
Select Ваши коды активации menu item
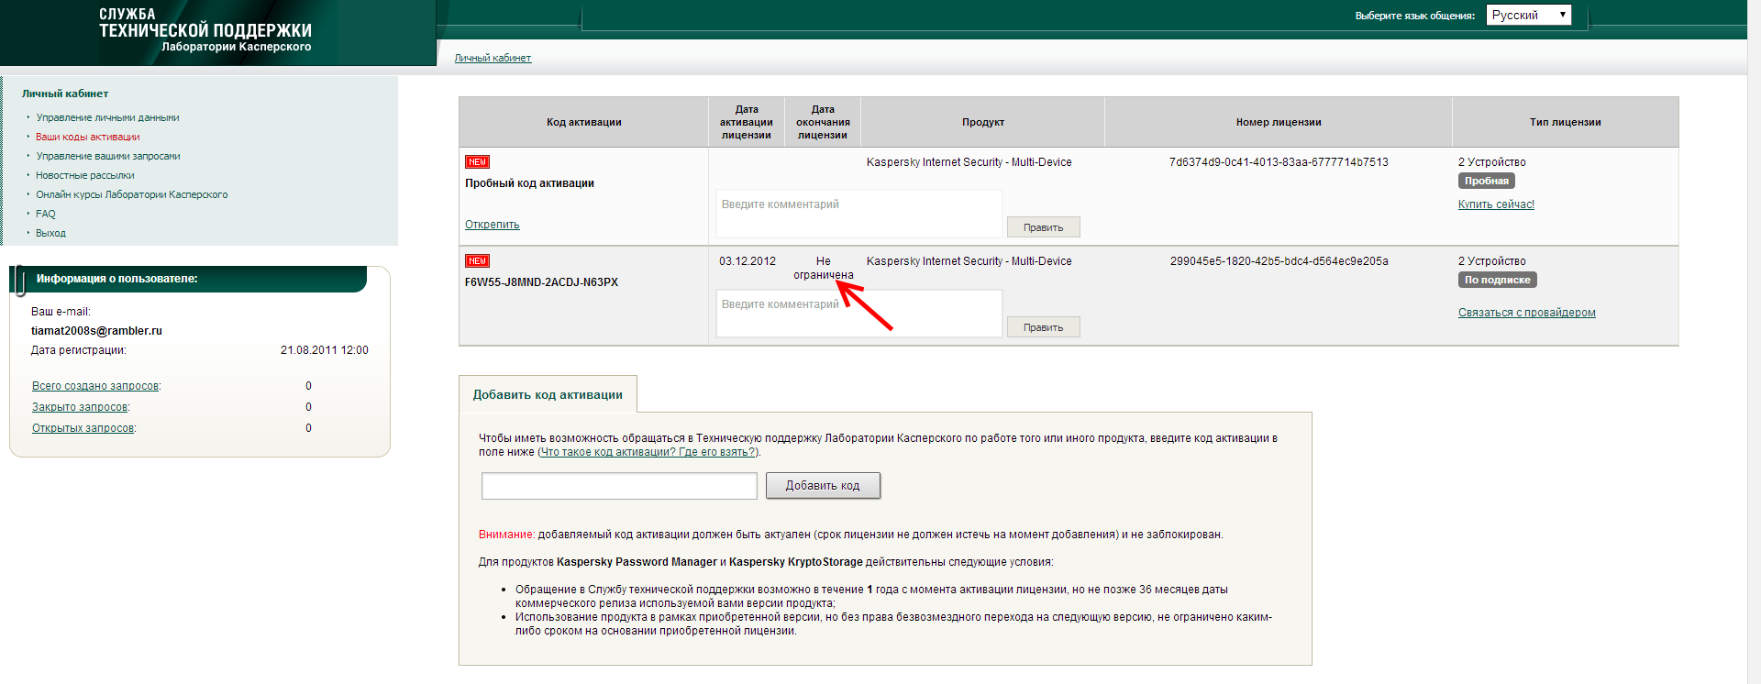click(x=87, y=137)
